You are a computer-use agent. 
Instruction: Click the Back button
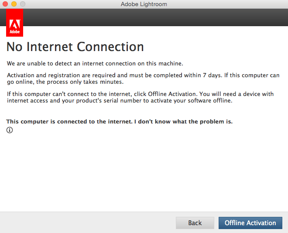click(195, 223)
